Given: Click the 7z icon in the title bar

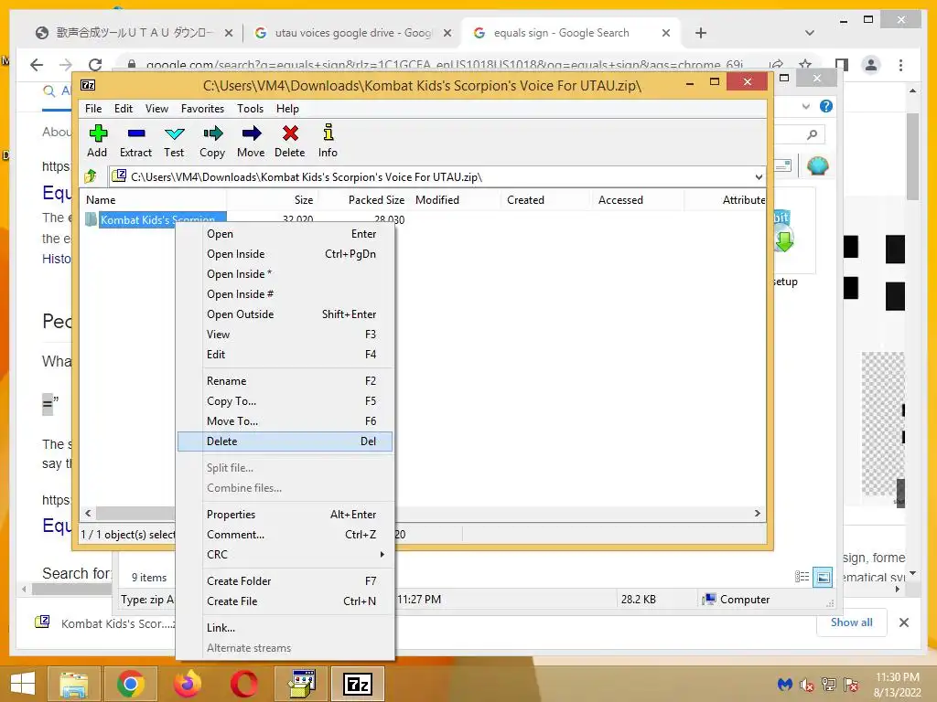Looking at the screenshot, I should tap(88, 85).
